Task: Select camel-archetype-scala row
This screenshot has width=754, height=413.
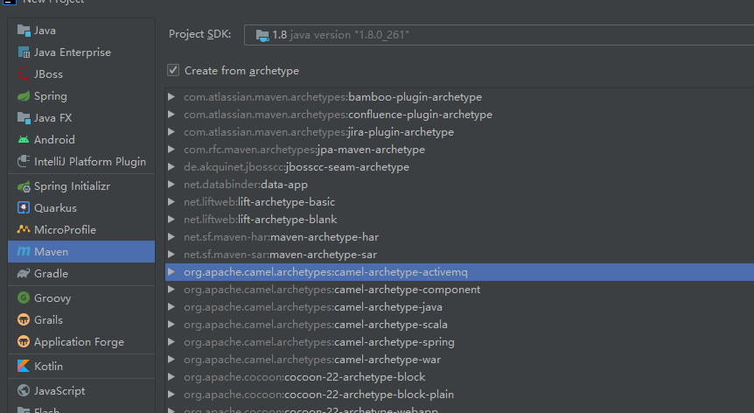Action: [x=460, y=324]
